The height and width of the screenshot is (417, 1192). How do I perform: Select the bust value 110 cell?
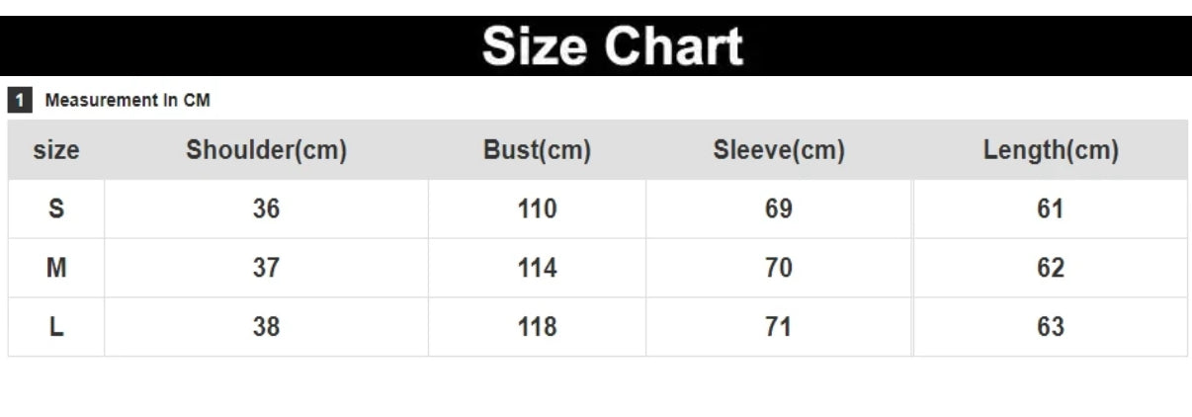pos(537,208)
